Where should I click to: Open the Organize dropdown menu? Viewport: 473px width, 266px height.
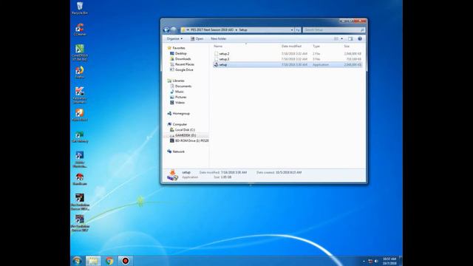[x=174, y=38]
